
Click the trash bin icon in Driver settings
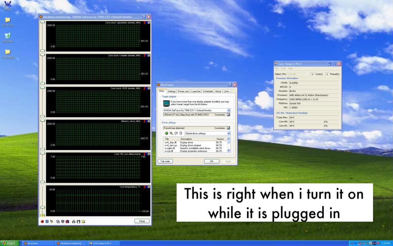click(x=181, y=133)
